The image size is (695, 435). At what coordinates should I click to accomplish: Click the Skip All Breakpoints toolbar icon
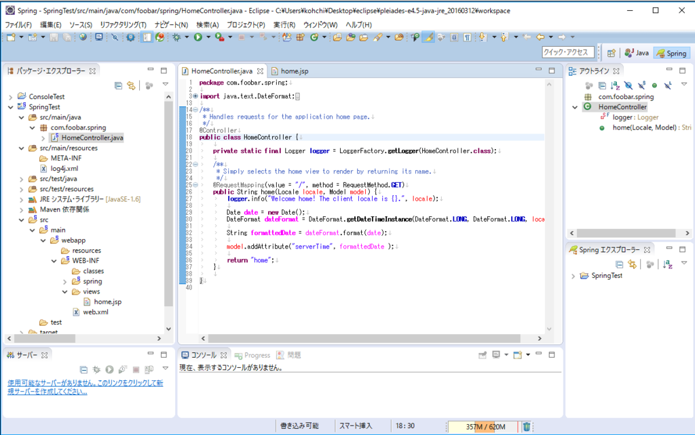[x=114, y=38]
